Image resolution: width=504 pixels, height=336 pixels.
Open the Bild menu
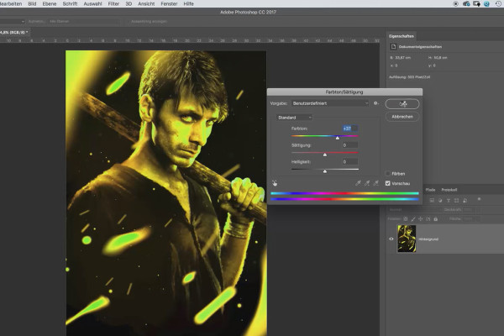tap(32, 4)
